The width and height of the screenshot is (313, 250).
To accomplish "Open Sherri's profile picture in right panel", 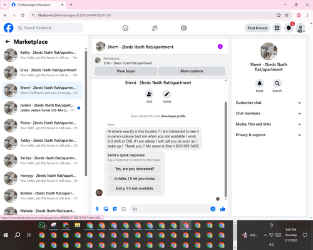I will (x=269, y=51).
